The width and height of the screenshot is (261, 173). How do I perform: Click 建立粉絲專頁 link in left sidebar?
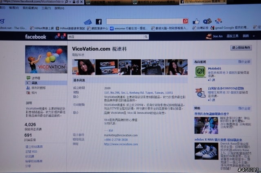(34, 147)
